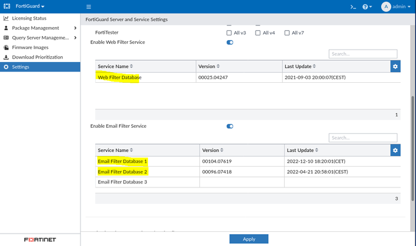416x246 pixels.
Task: Click the hamburger menu icon in header
Action: [x=89, y=7]
